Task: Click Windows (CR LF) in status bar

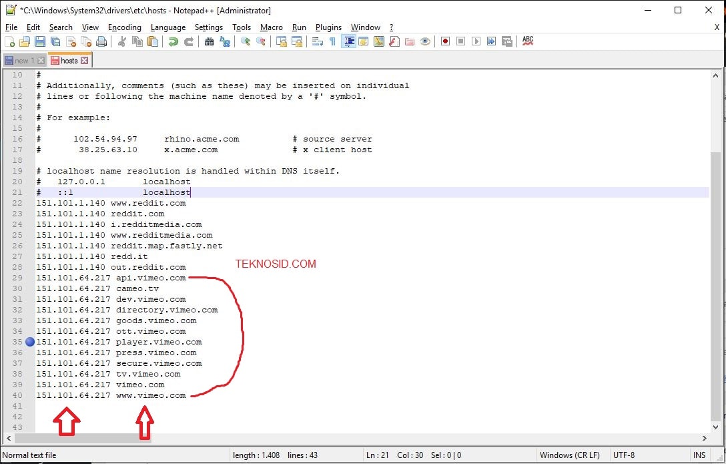Action: click(x=569, y=455)
